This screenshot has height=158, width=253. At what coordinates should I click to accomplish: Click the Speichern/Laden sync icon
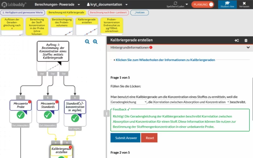coord(176,3)
